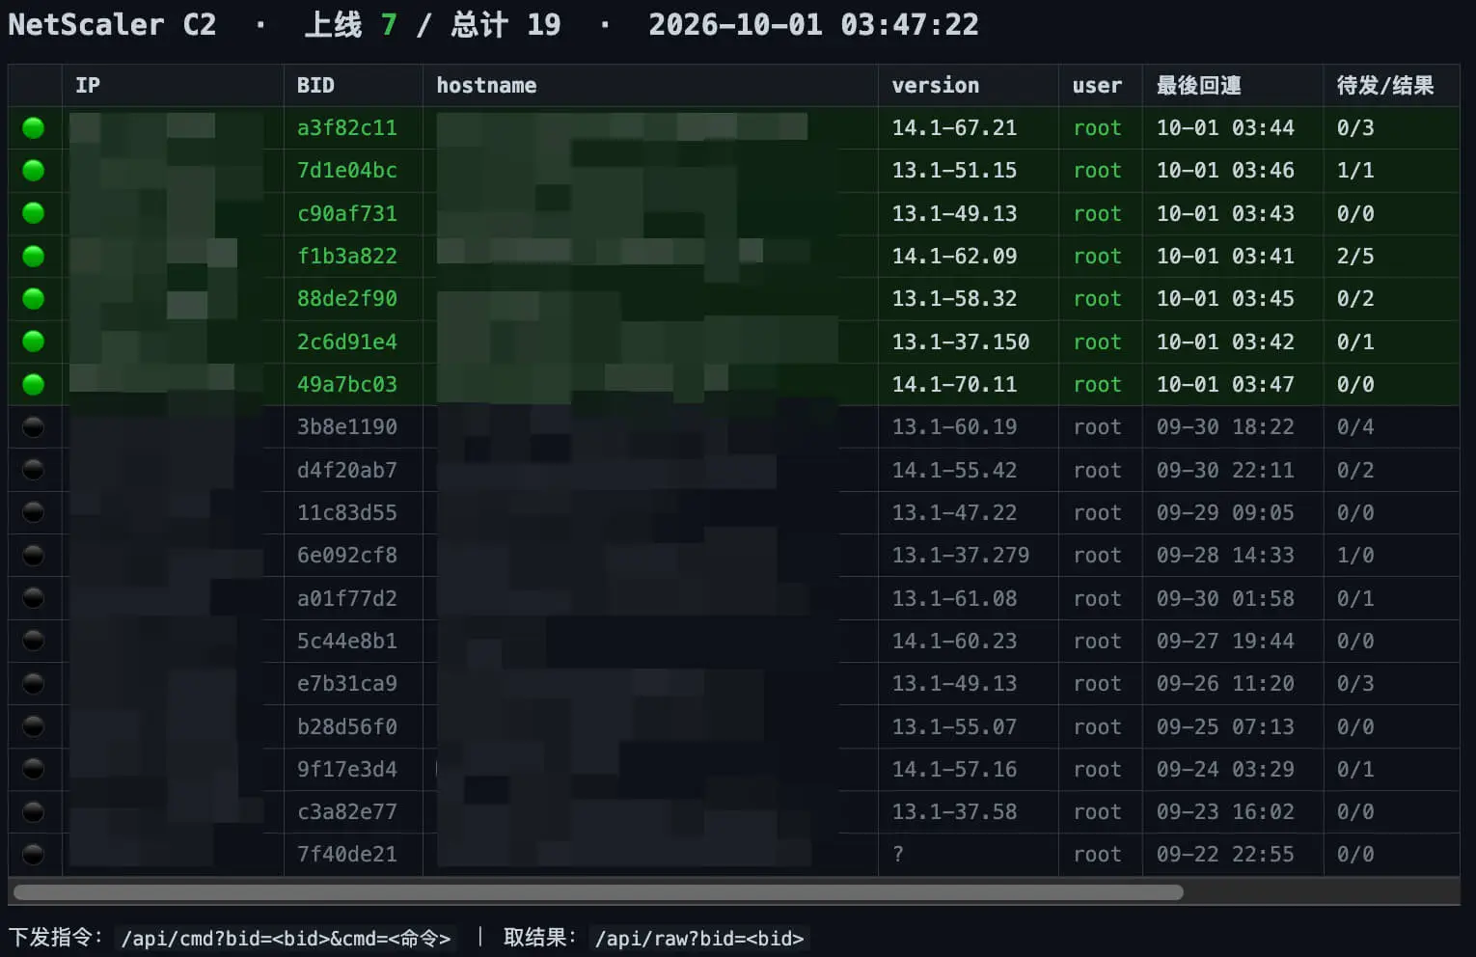This screenshot has height=957, width=1476.
Task: Click the horizontal scrollbar under the table
Action: [598, 892]
